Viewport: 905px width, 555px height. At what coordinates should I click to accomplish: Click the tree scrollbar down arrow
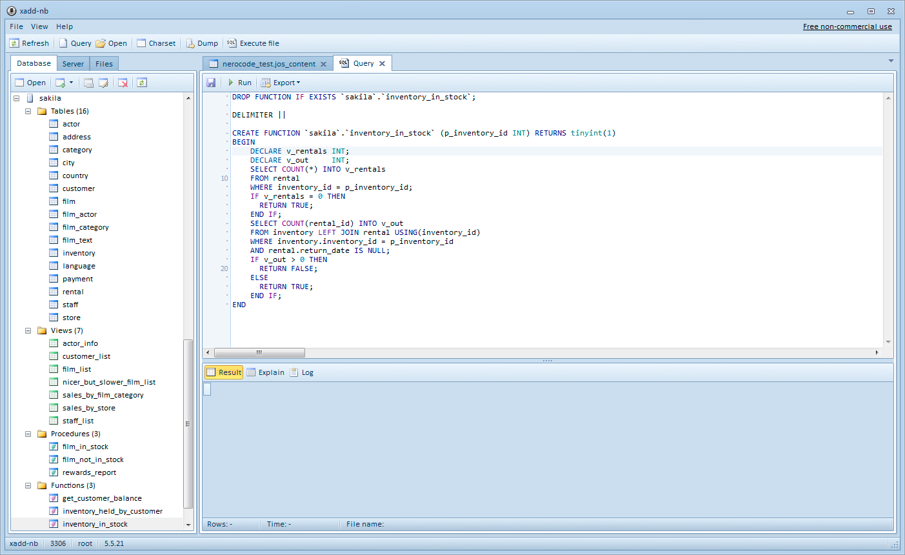pos(188,525)
